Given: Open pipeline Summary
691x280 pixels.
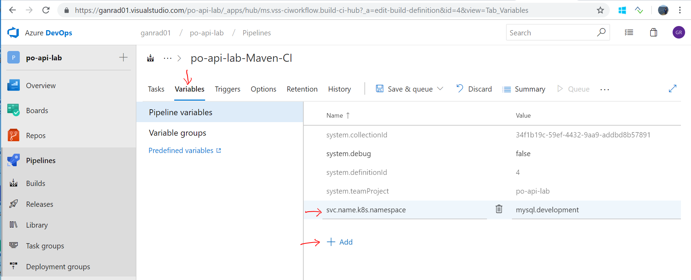Looking at the screenshot, I should tap(524, 89).
